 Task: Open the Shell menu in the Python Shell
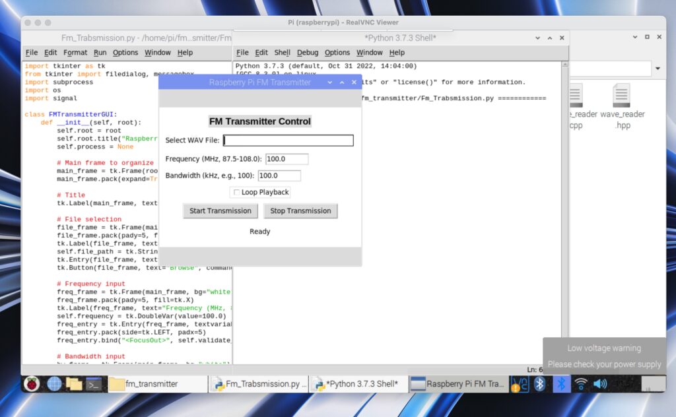point(282,52)
